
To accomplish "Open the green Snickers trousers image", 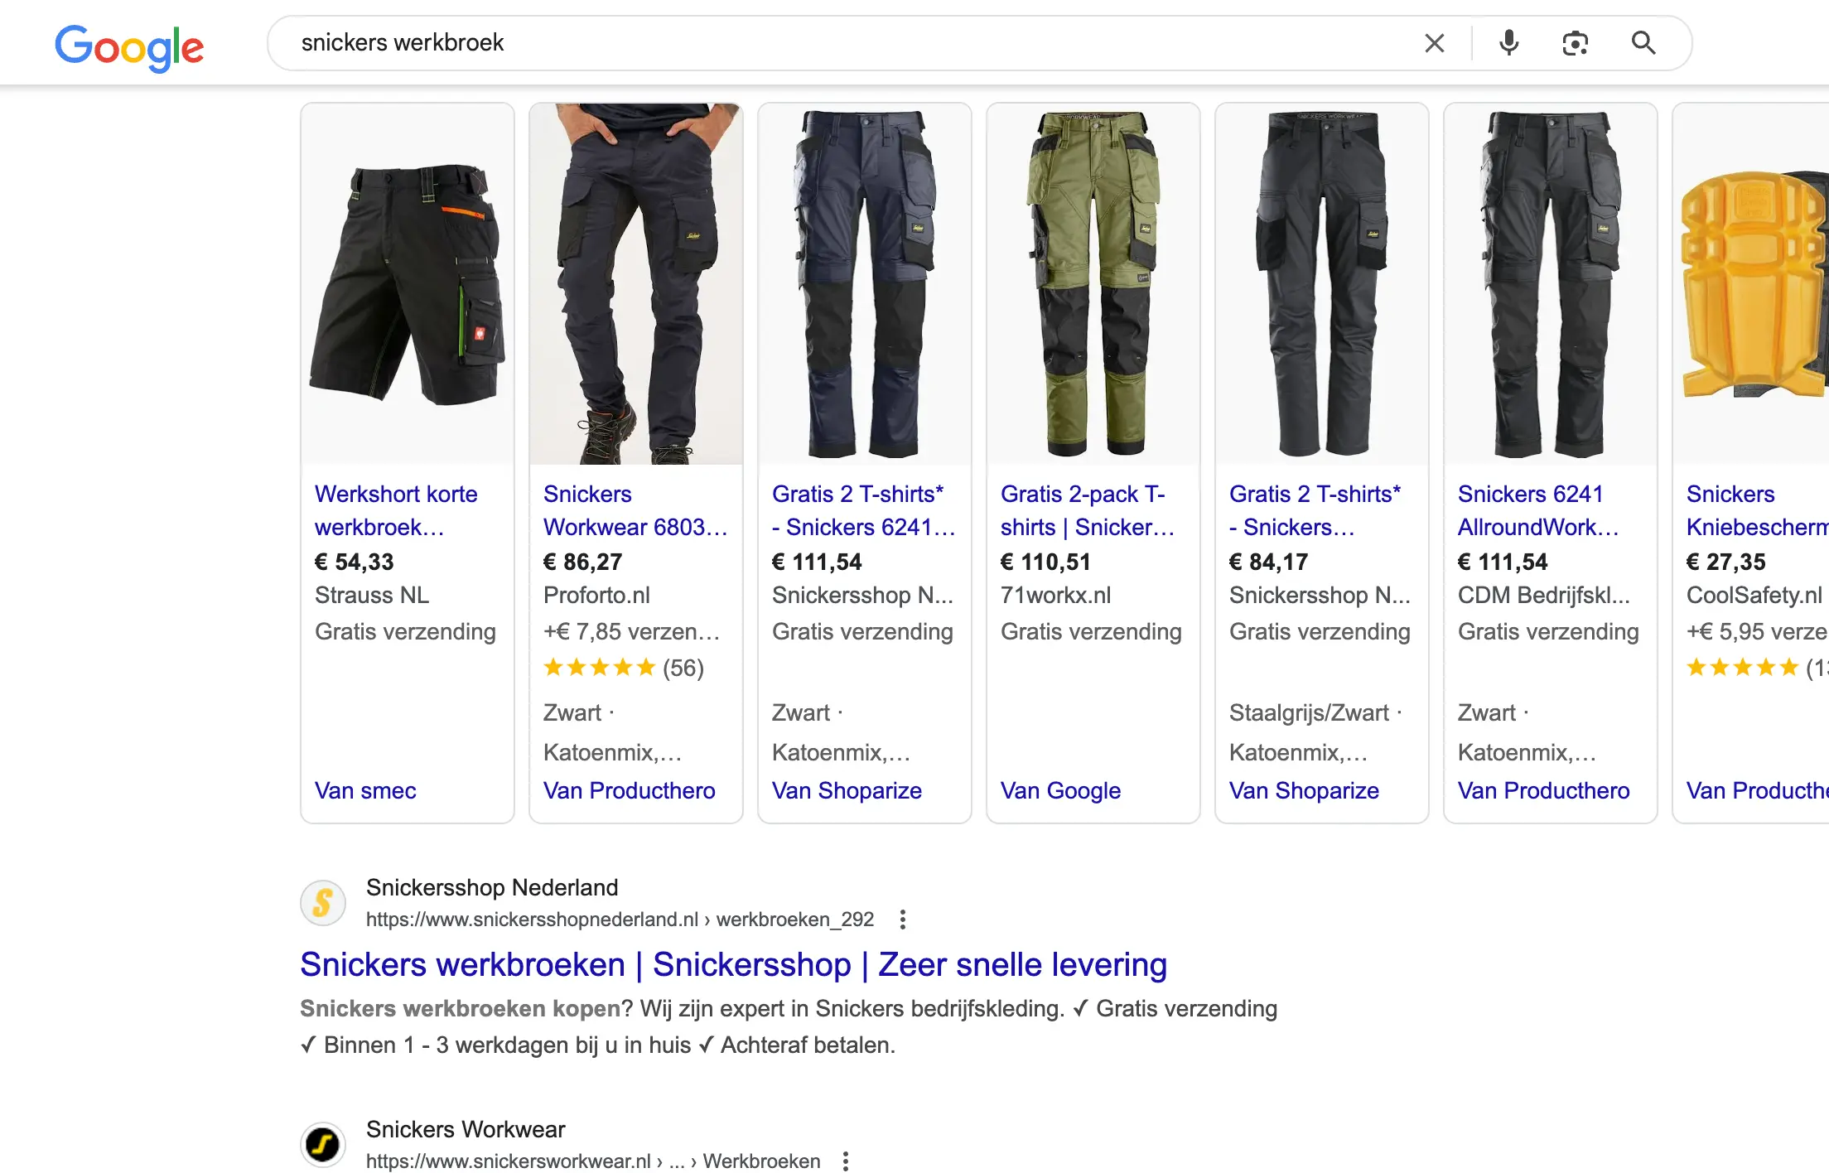I will (1093, 284).
